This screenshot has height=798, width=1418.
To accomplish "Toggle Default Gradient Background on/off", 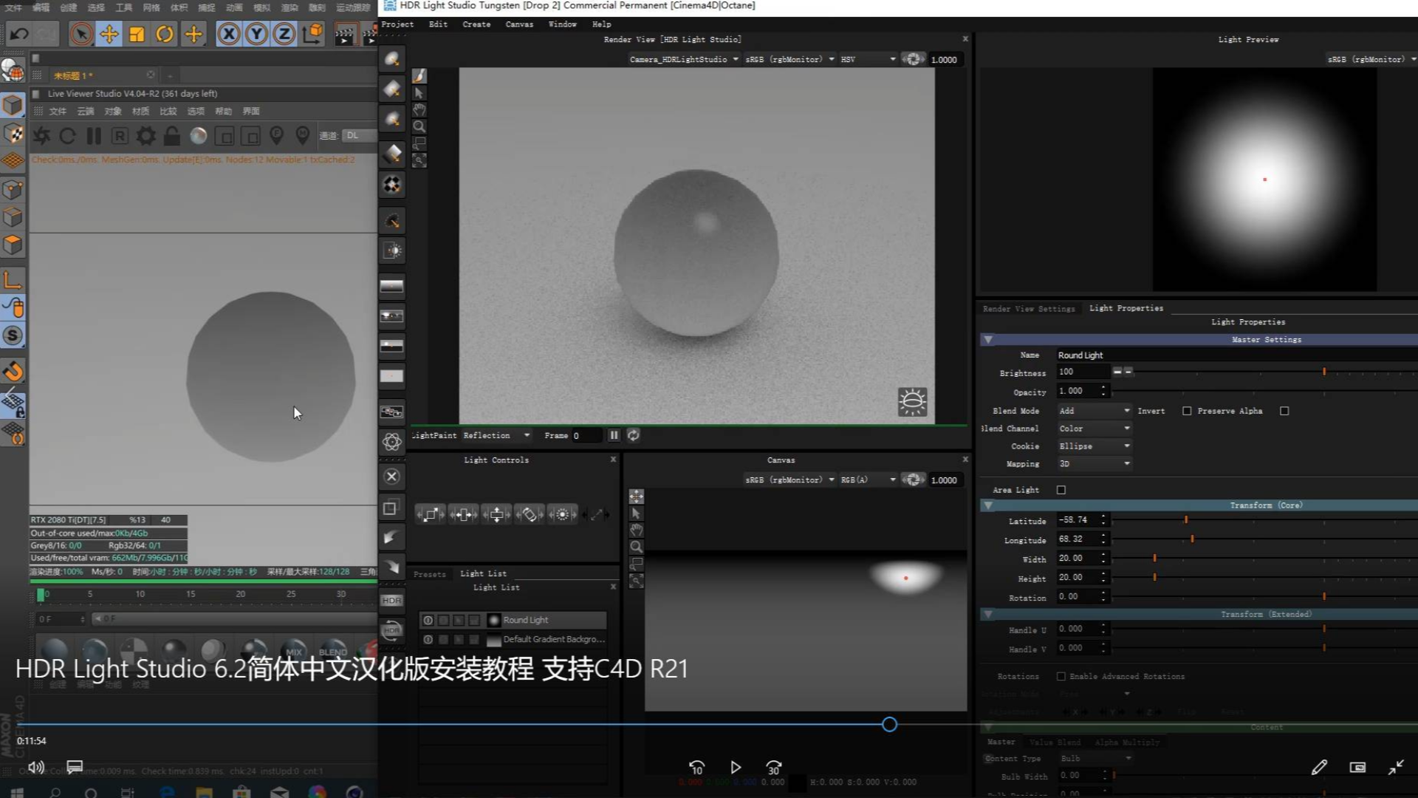I will tap(428, 639).
